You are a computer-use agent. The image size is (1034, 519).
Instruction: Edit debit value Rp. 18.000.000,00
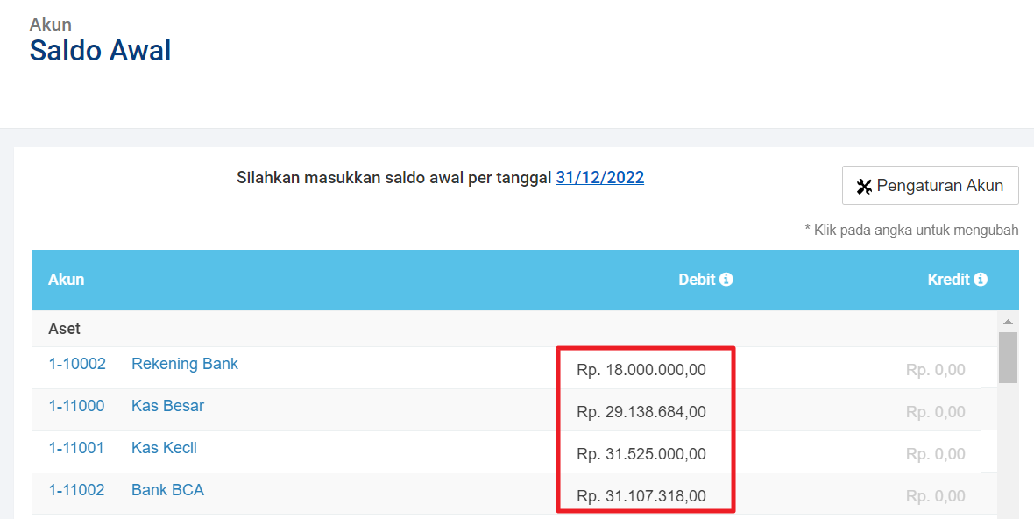(x=641, y=370)
